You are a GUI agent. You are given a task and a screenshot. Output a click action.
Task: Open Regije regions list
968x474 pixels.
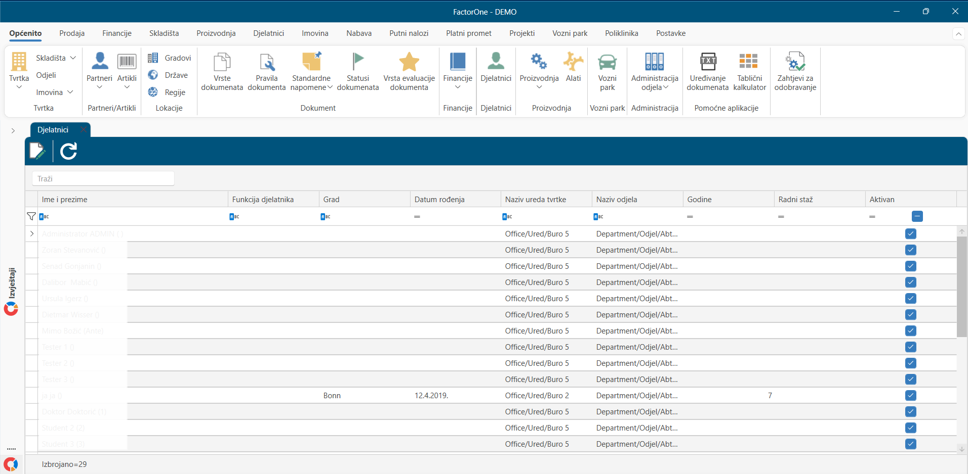point(167,92)
